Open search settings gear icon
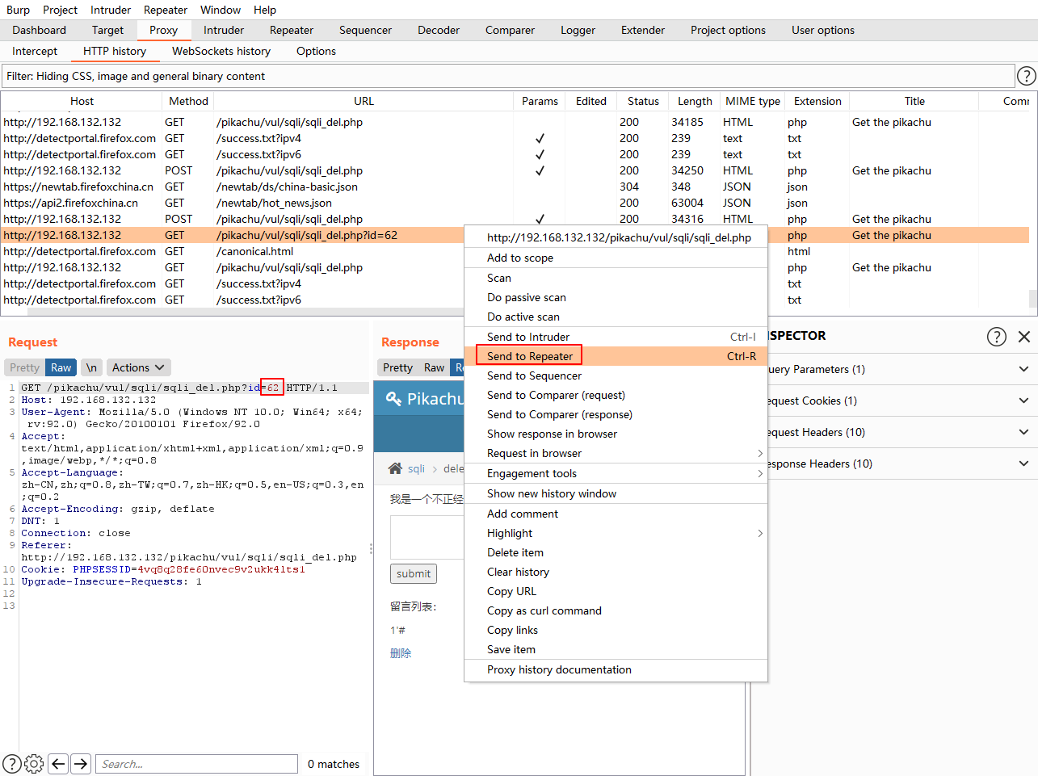 pyautogui.click(x=34, y=764)
